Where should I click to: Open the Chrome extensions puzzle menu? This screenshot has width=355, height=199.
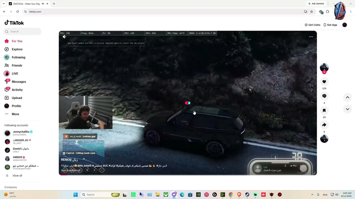(x=328, y=12)
